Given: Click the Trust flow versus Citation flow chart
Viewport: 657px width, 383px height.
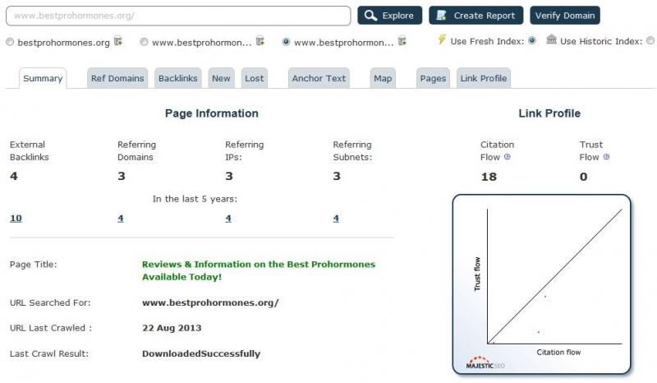Looking at the screenshot, I should [541, 284].
